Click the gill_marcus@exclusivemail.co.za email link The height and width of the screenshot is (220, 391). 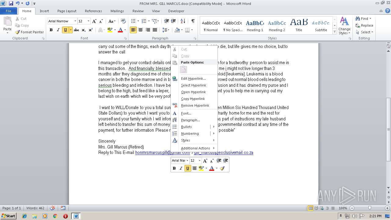point(224,152)
